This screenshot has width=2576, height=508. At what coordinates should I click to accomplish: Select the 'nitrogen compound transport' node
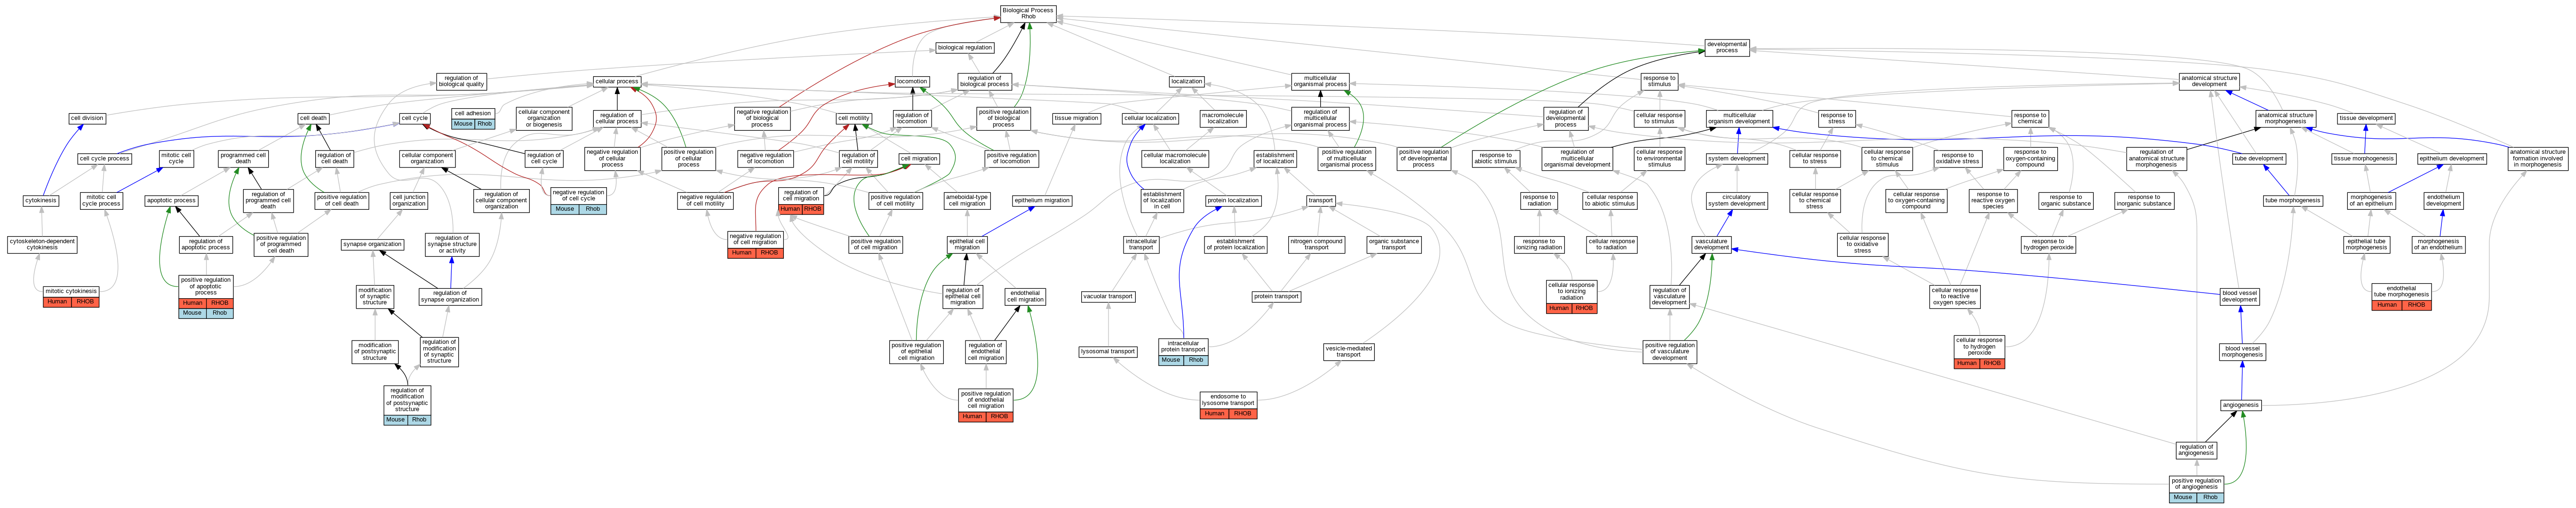(1317, 244)
